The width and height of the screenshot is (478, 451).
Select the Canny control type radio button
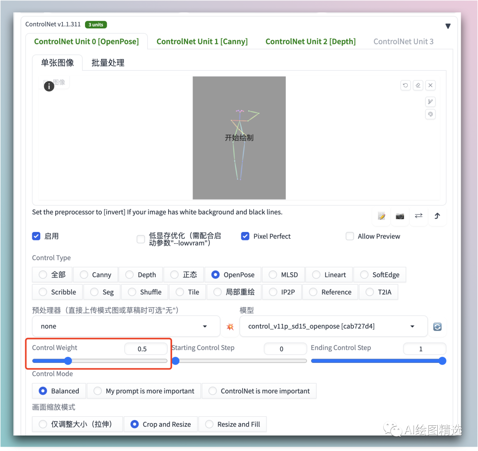tap(83, 274)
